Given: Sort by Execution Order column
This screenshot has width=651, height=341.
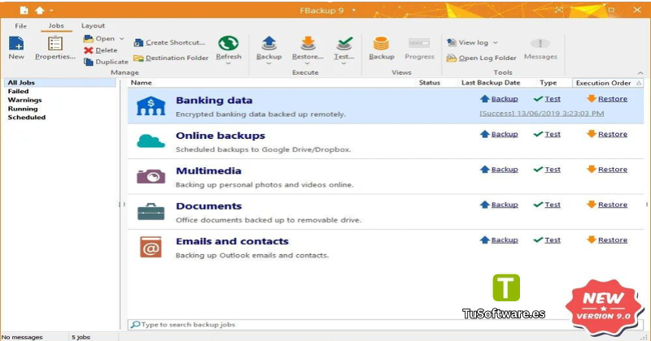Looking at the screenshot, I should 607,83.
